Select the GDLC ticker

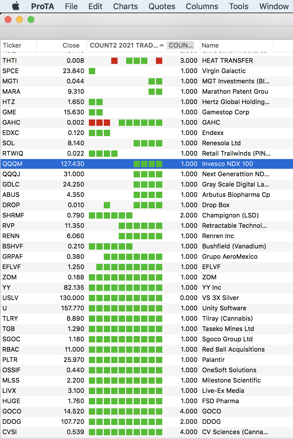click(x=11, y=185)
